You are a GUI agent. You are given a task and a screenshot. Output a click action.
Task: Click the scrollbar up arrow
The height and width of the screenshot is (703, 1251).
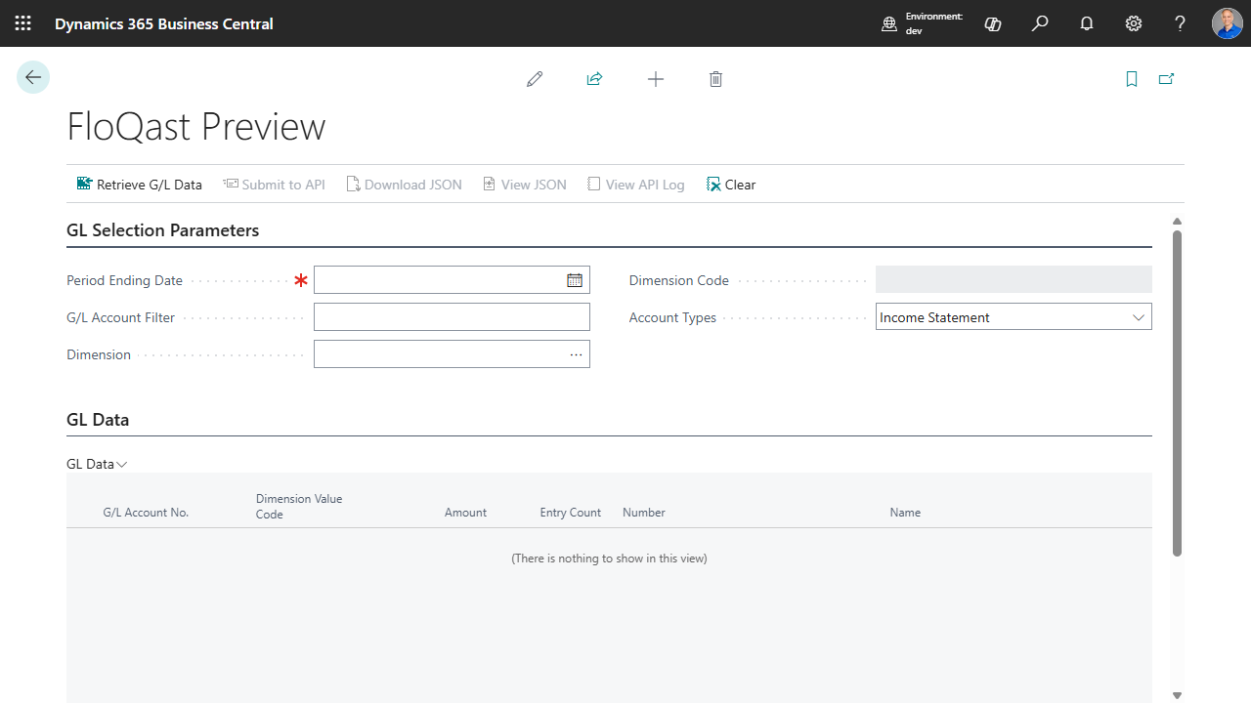1178,222
